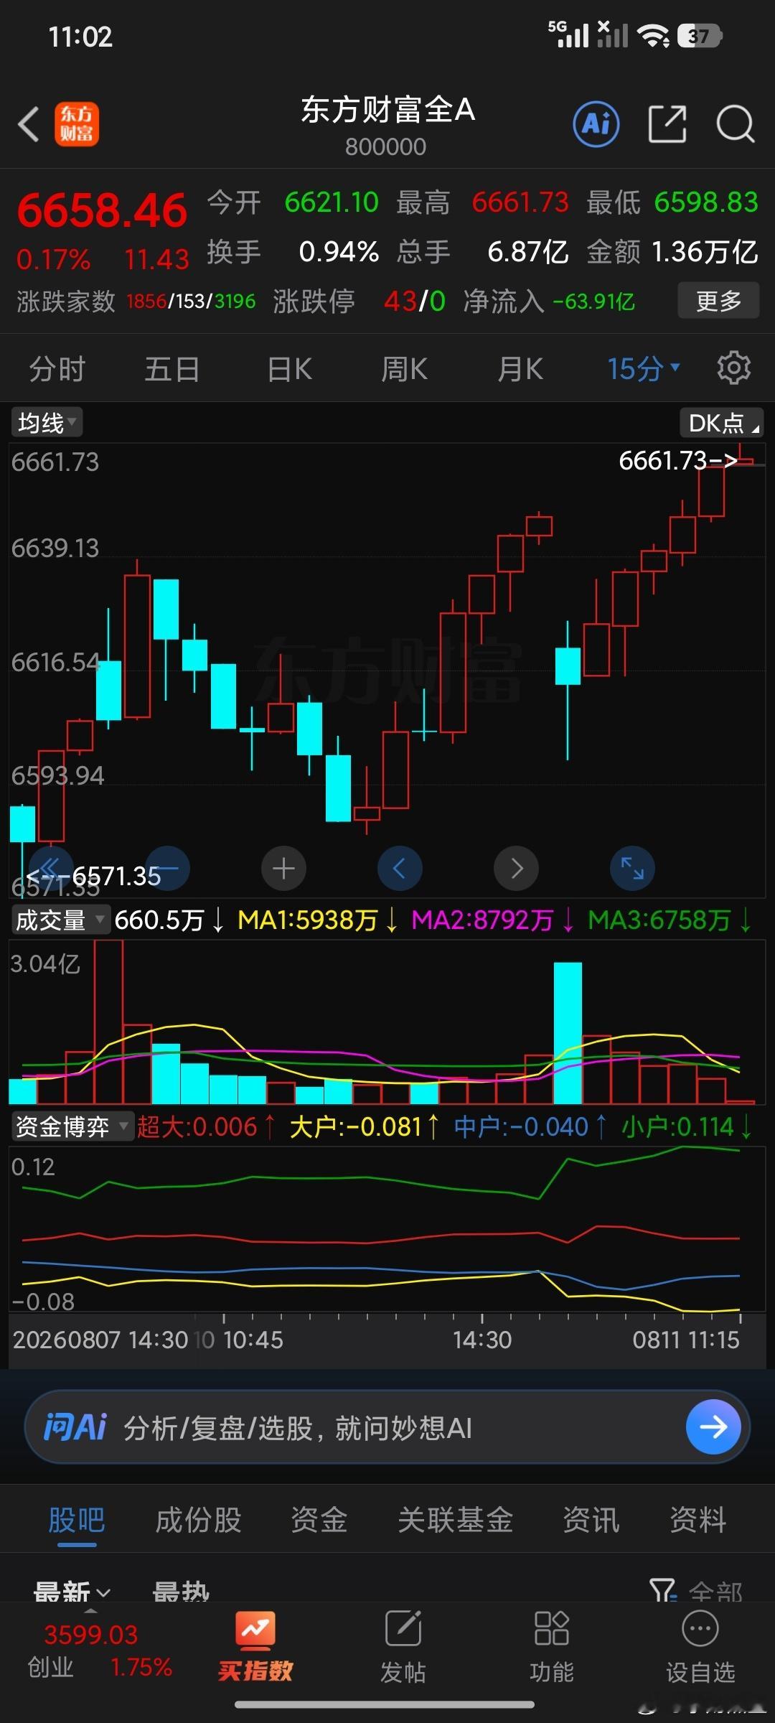Tap battery indicator showing 37
Viewport: 775px width, 1723px height.
(700, 35)
